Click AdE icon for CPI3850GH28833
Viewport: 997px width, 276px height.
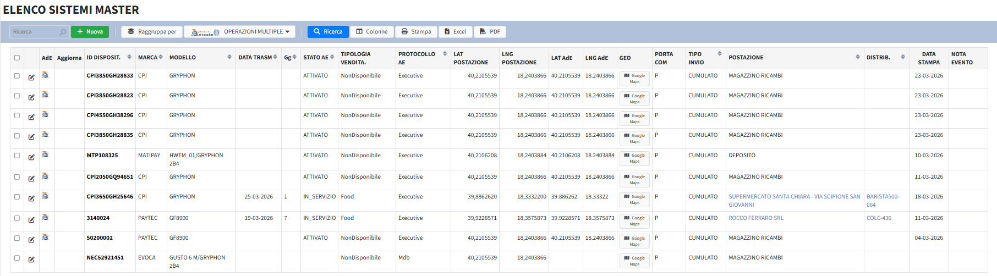(45, 75)
